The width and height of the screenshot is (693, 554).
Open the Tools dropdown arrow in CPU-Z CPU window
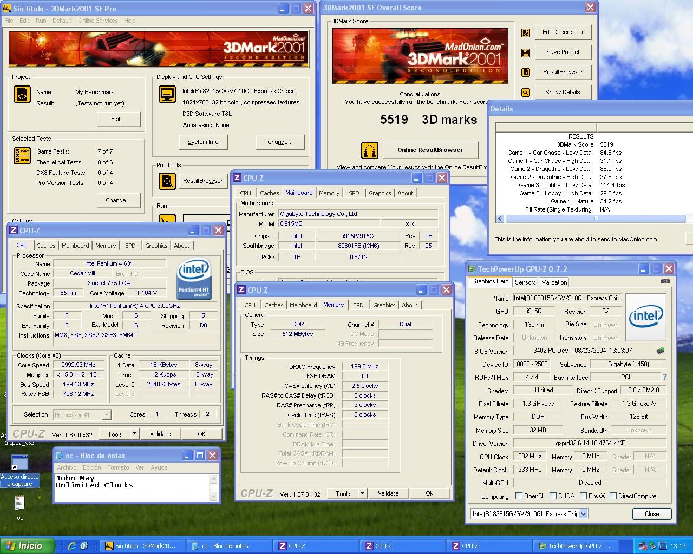135,434
